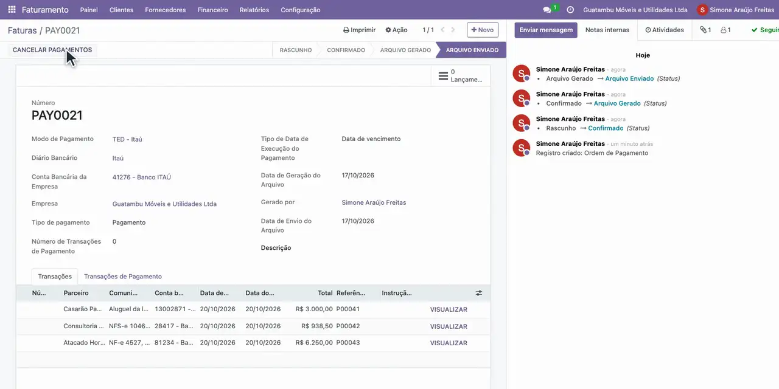The width and height of the screenshot is (779, 389).
Task: Select the Rascunho status stage
Action: coord(296,50)
